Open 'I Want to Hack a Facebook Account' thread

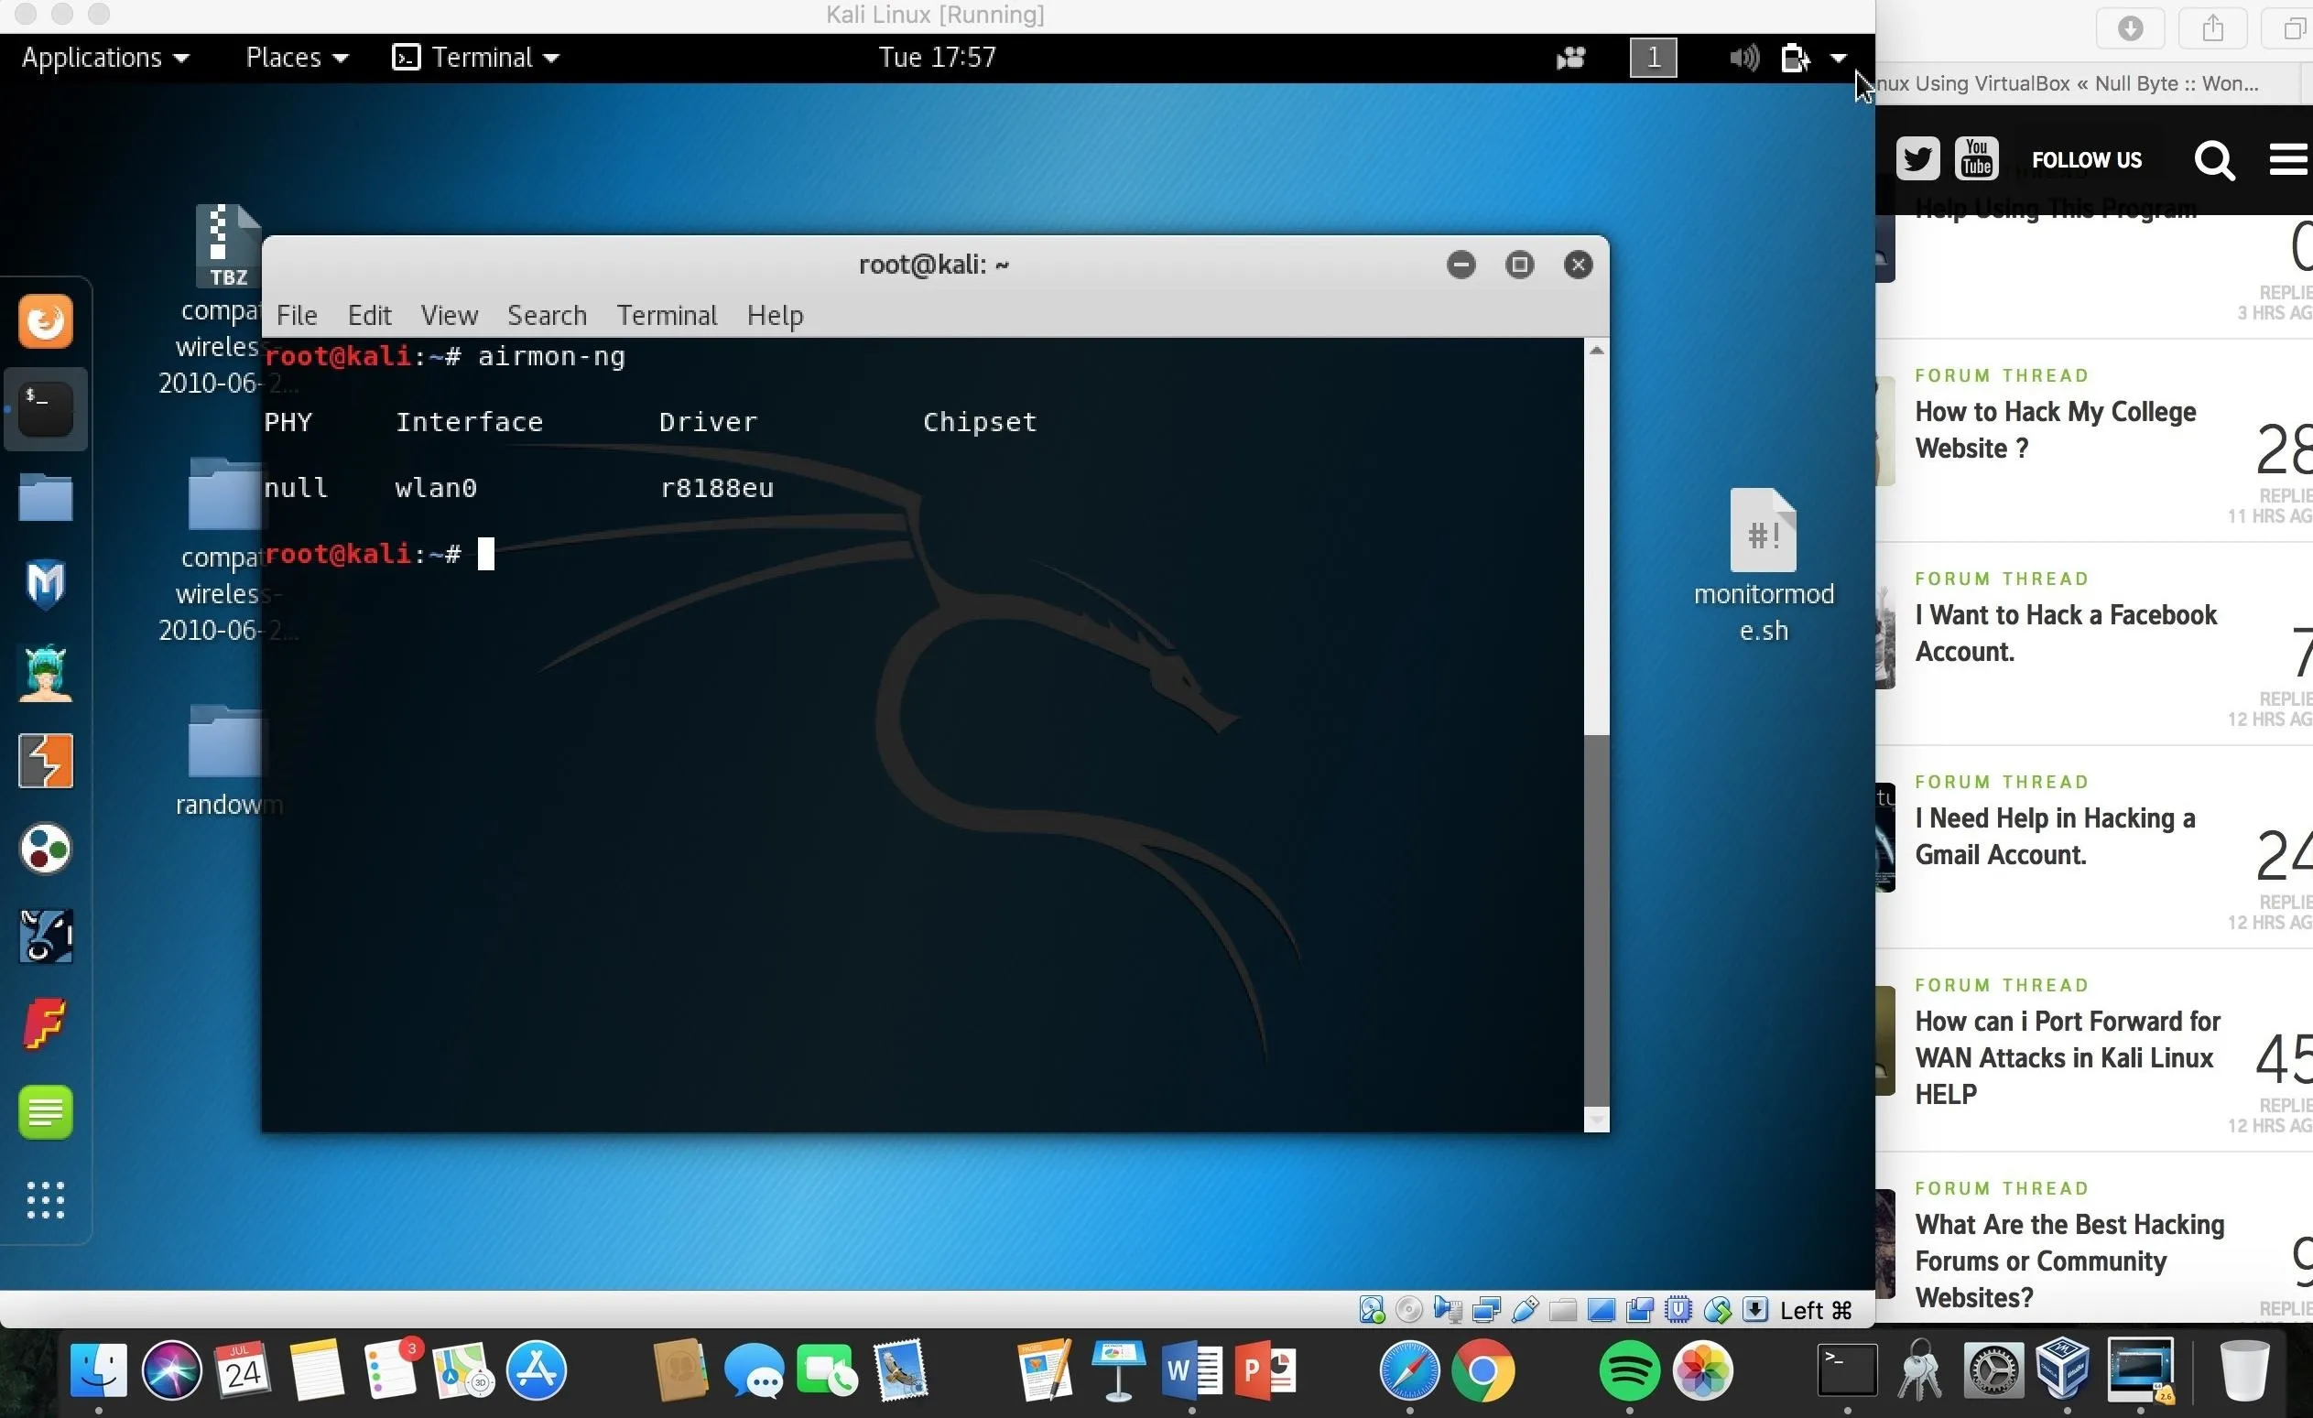point(2065,633)
